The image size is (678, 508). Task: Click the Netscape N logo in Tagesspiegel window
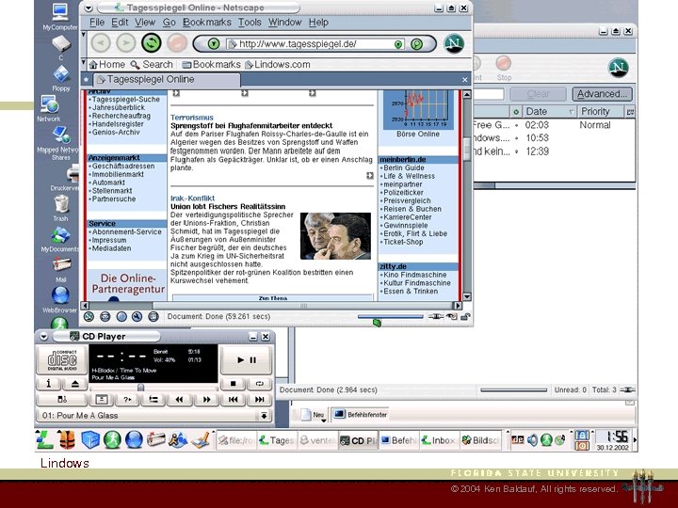point(454,43)
